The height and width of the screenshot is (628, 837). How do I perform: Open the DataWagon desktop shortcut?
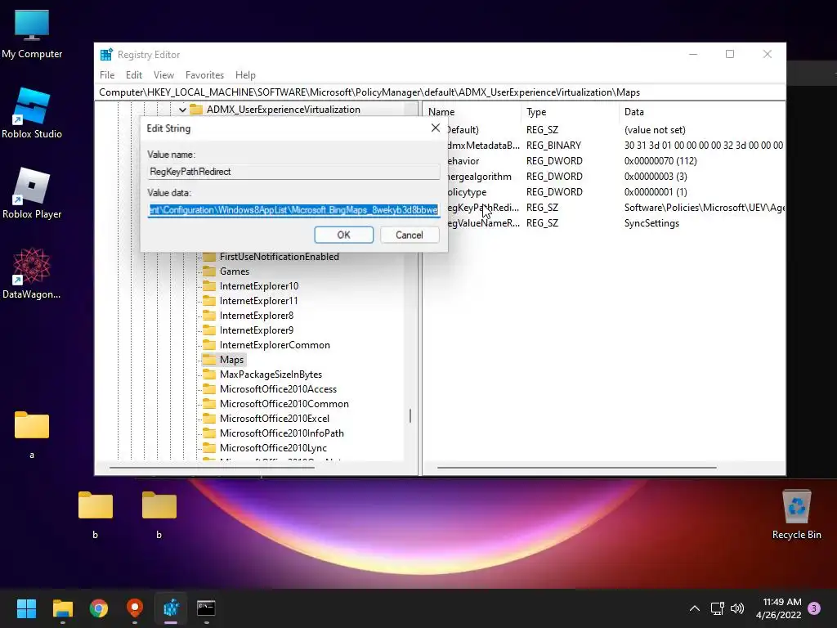[x=32, y=273]
